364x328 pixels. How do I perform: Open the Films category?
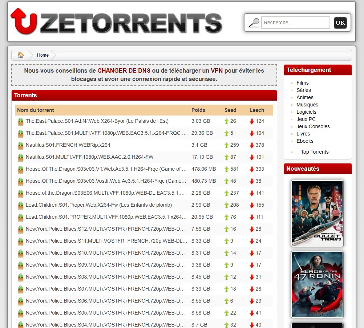click(303, 83)
